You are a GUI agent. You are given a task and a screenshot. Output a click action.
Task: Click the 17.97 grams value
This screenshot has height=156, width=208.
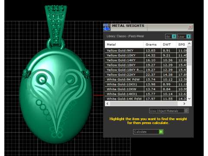(150, 99)
